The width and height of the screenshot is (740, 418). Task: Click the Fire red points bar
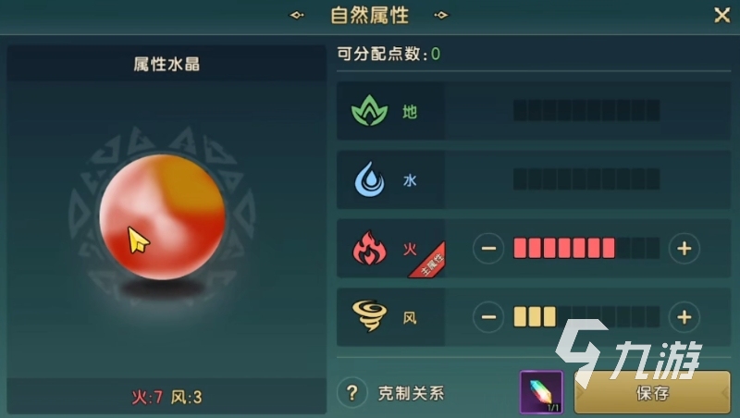pyautogui.click(x=586, y=248)
